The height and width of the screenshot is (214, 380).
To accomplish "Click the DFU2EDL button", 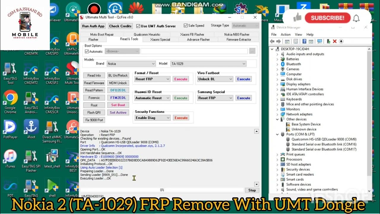I will tap(118, 90).
